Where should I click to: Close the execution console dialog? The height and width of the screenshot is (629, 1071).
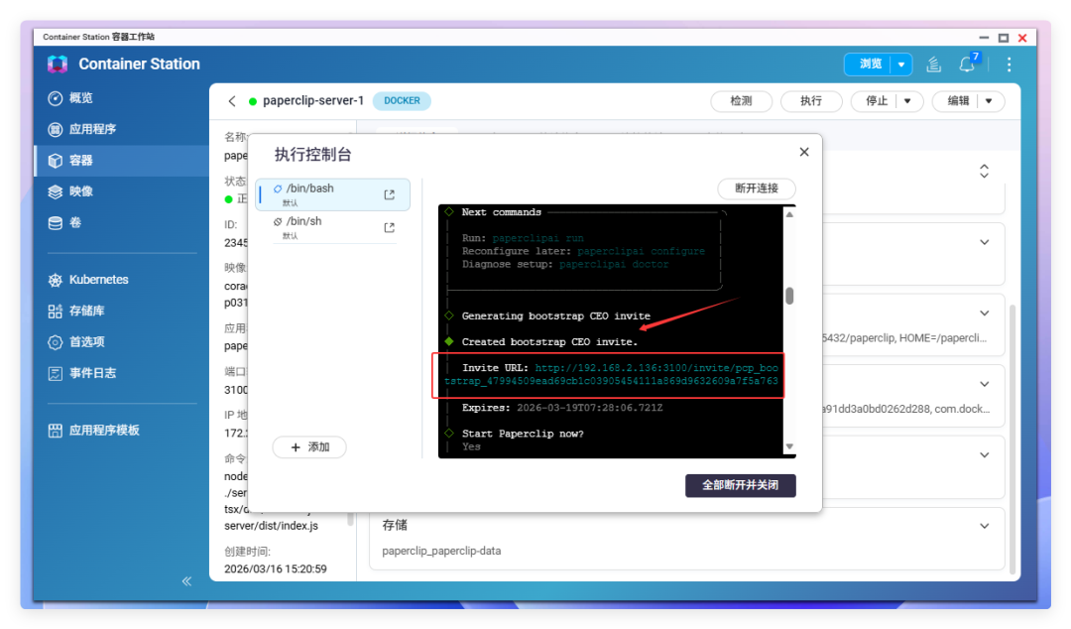[x=804, y=152]
